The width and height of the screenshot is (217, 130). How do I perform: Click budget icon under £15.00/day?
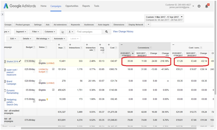coord(34,102)
